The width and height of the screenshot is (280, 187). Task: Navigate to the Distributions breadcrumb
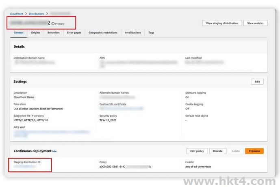tap(37, 14)
